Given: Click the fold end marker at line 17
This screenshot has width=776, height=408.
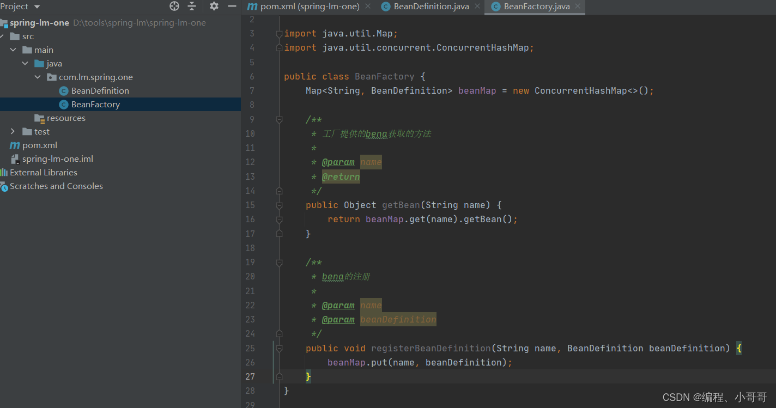Looking at the screenshot, I should [279, 233].
